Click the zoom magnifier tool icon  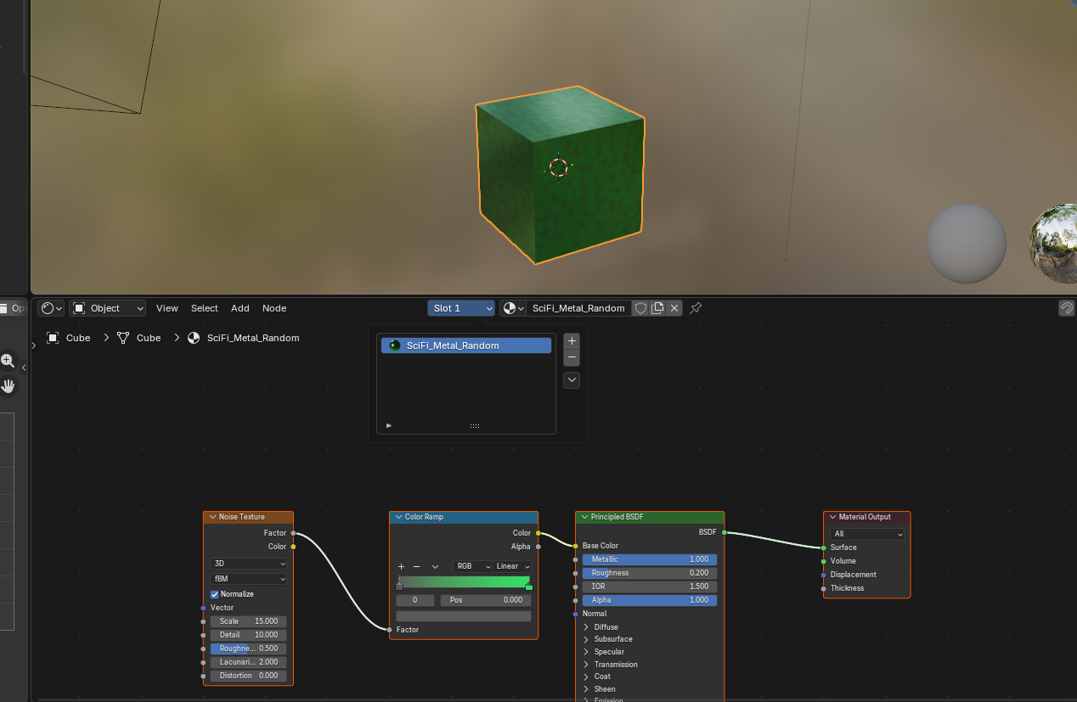[8, 361]
